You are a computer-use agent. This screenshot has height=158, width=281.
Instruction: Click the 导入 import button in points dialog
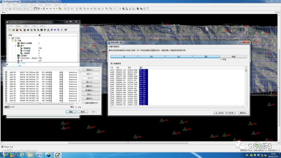tap(91, 82)
